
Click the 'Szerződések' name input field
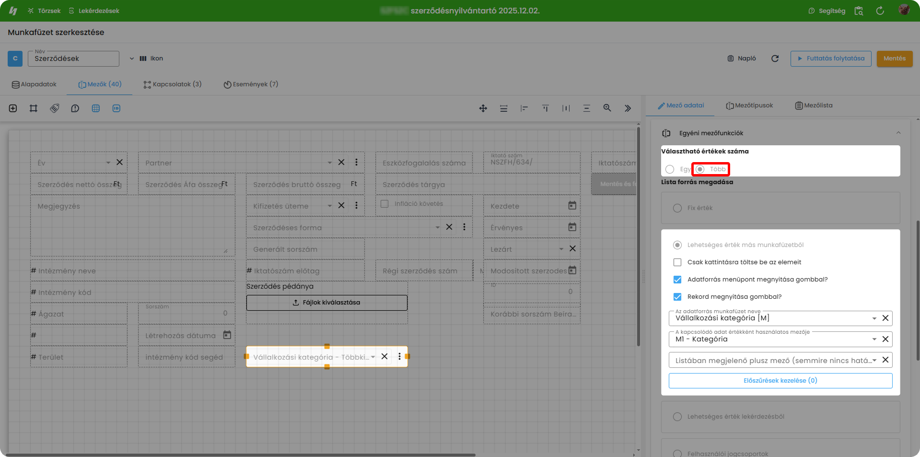pyautogui.click(x=73, y=59)
